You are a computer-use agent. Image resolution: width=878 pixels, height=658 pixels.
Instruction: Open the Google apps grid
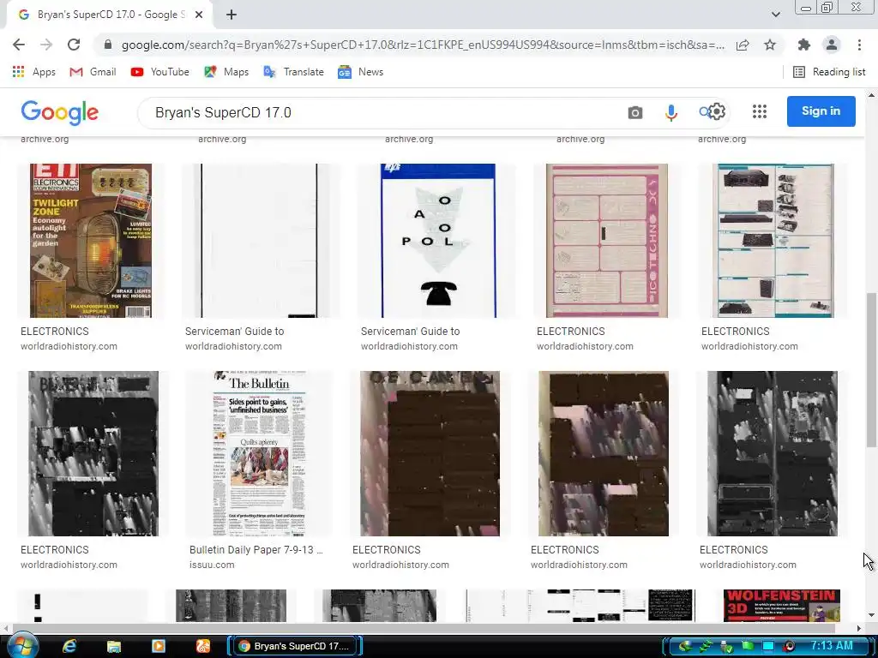pos(760,111)
